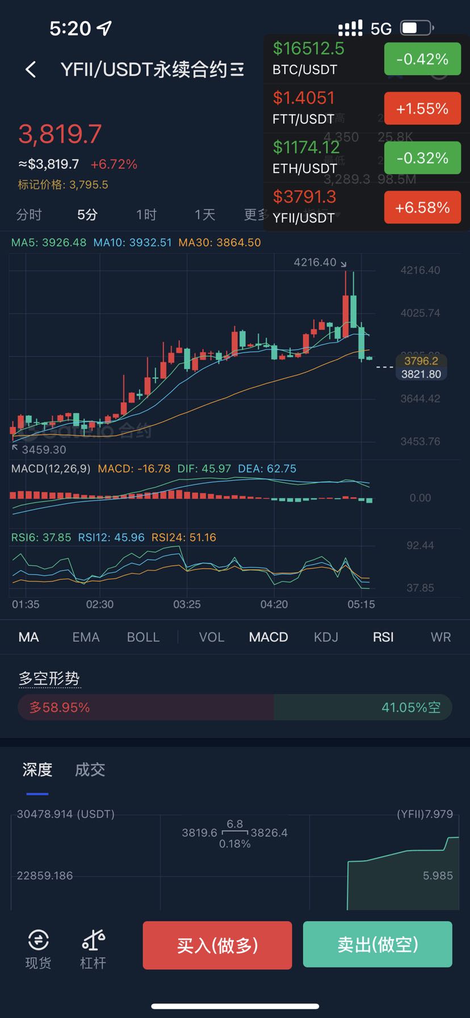
Task: Tap the YFII/USDT +6.58% change badge
Action: point(422,207)
